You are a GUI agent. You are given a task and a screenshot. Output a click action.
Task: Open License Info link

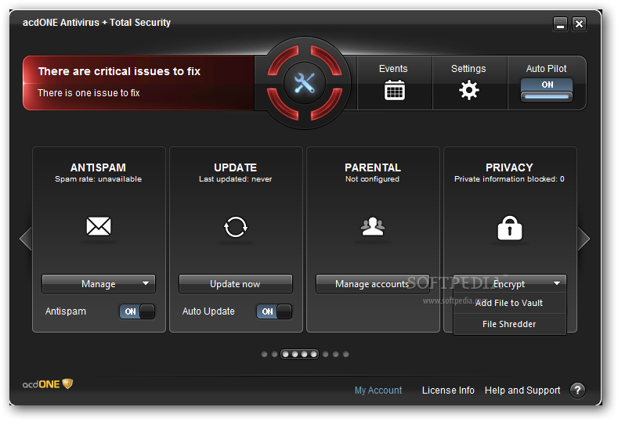pos(448,390)
